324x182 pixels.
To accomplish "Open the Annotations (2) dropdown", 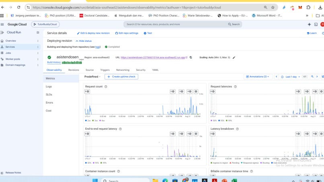I will (x=257, y=77).
